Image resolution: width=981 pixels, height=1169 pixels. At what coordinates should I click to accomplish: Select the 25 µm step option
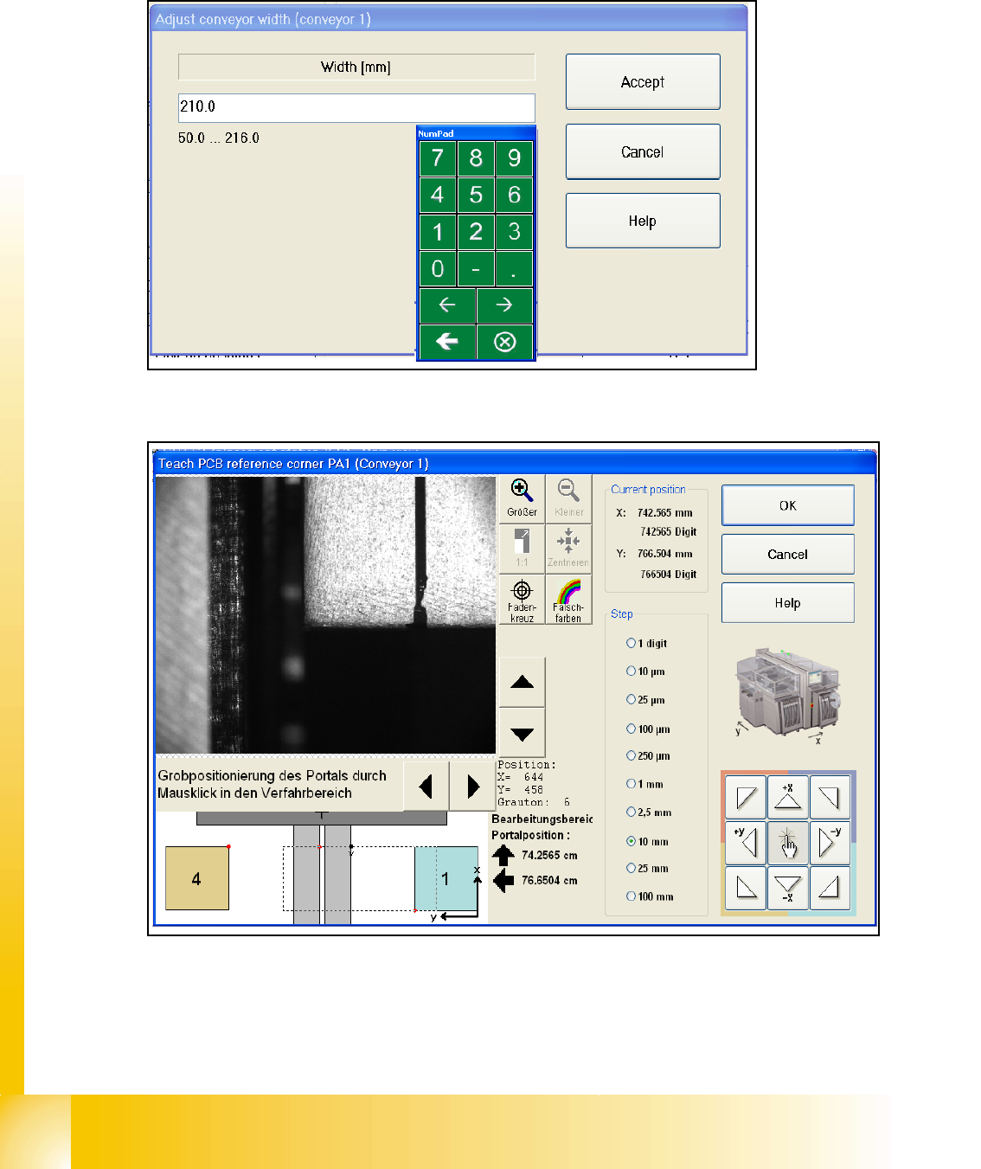tap(645, 699)
